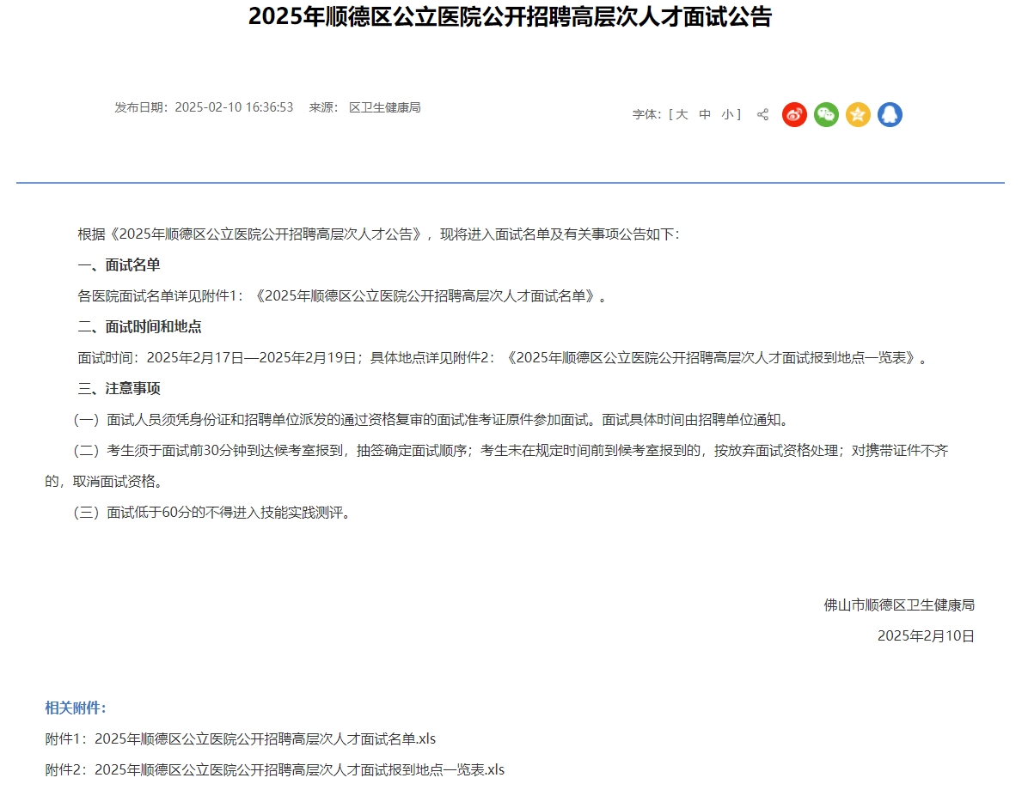Click the signature 佛山市顺德区卫生健康局
This screenshot has width=1028, height=796.
[x=899, y=605]
